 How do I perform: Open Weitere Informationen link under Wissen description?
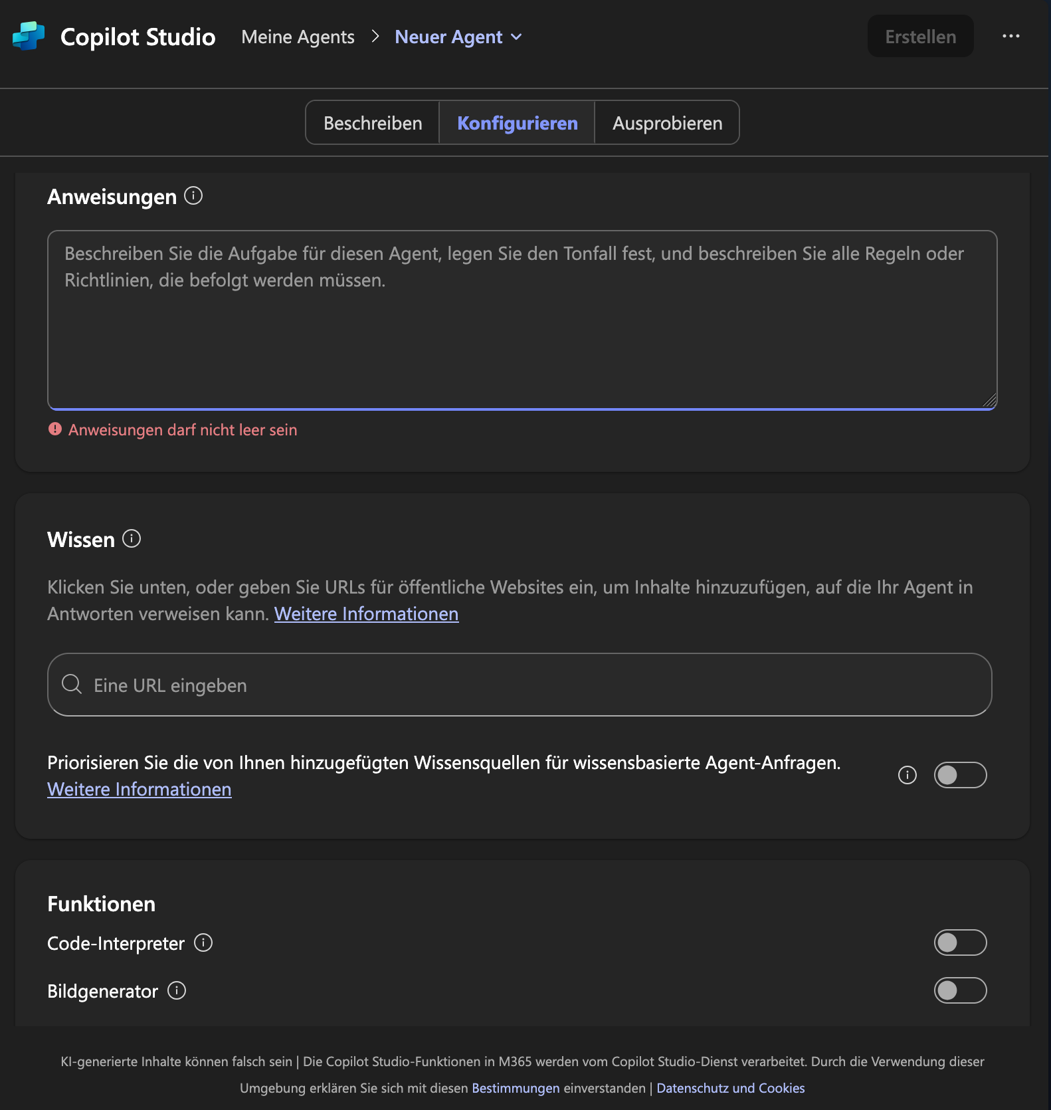[x=366, y=613]
